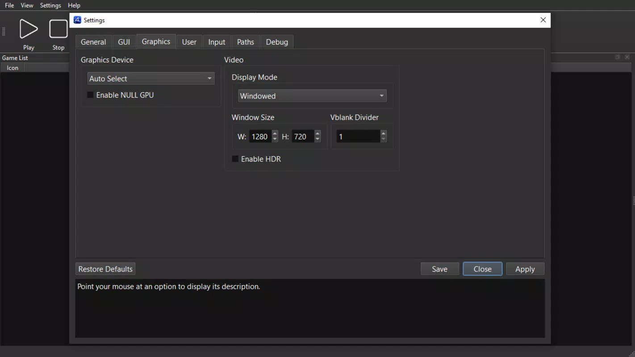
Task: Click the window width input field
Action: point(260,137)
